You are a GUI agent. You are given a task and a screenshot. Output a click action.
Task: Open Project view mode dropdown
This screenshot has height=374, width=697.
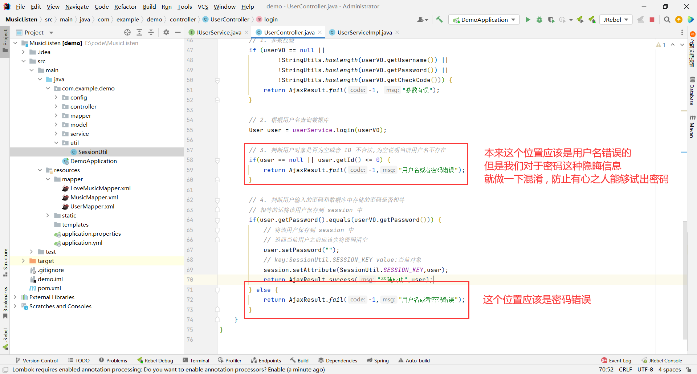pos(51,33)
